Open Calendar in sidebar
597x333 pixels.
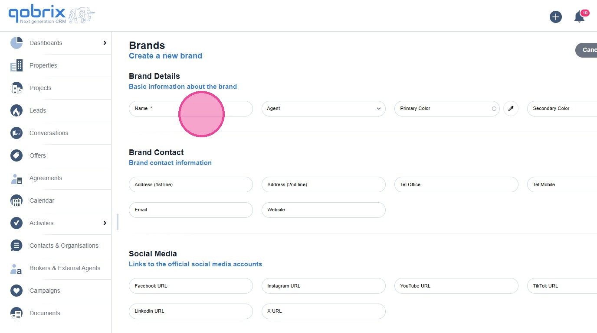[42, 200]
